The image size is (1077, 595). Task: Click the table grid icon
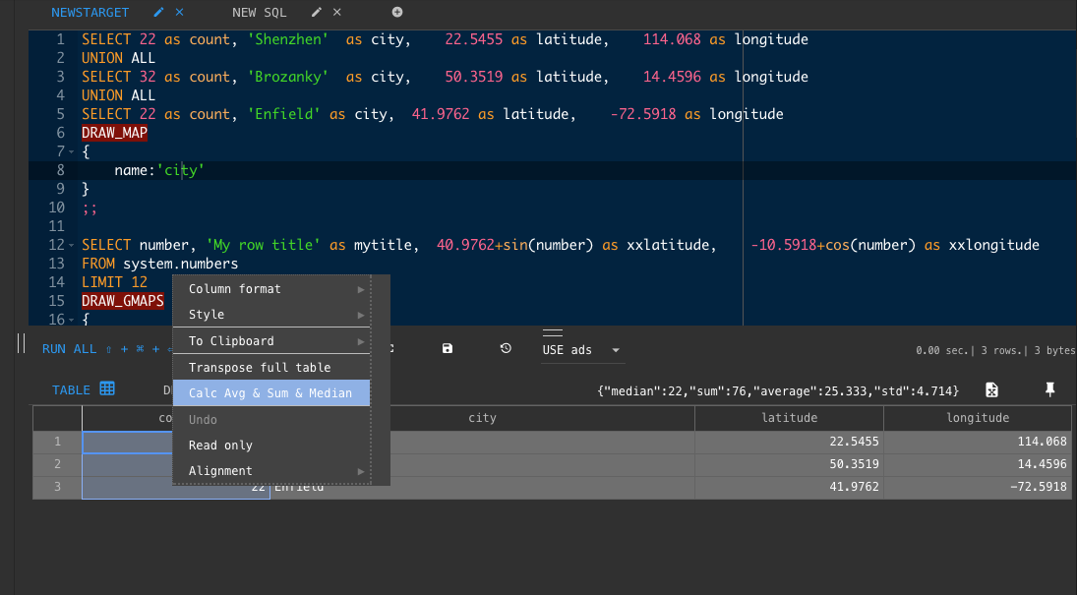(107, 388)
